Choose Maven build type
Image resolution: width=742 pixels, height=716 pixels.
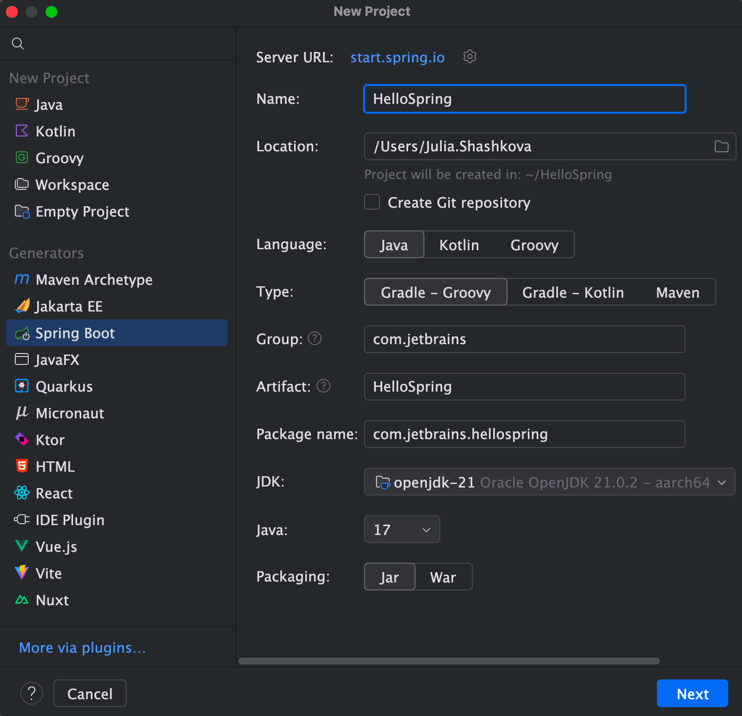(678, 292)
